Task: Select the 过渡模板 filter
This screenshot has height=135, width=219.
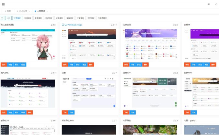Action: pyautogui.click(x=28, y=18)
